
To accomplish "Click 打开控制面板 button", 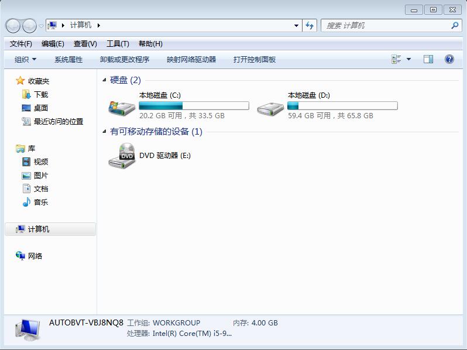I will coord(254,59).
